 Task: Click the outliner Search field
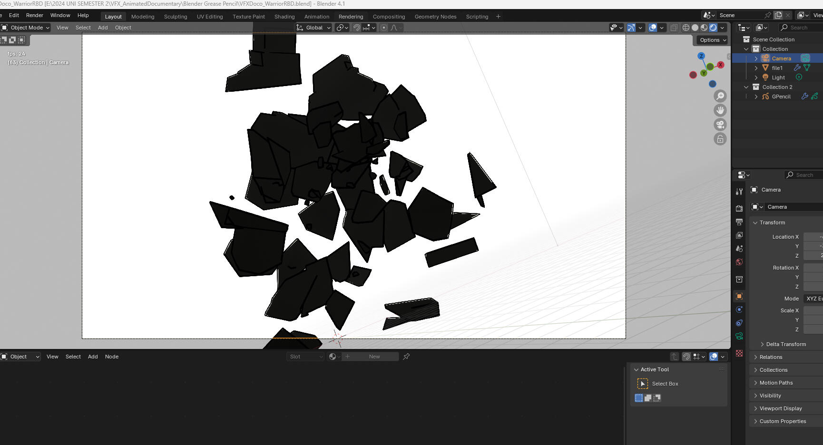[x=802, y=28]
